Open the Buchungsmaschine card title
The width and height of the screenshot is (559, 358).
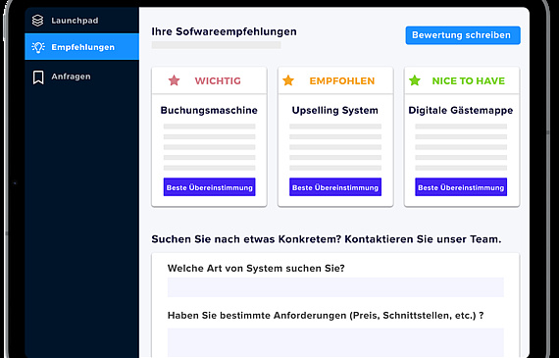(209, 110)
